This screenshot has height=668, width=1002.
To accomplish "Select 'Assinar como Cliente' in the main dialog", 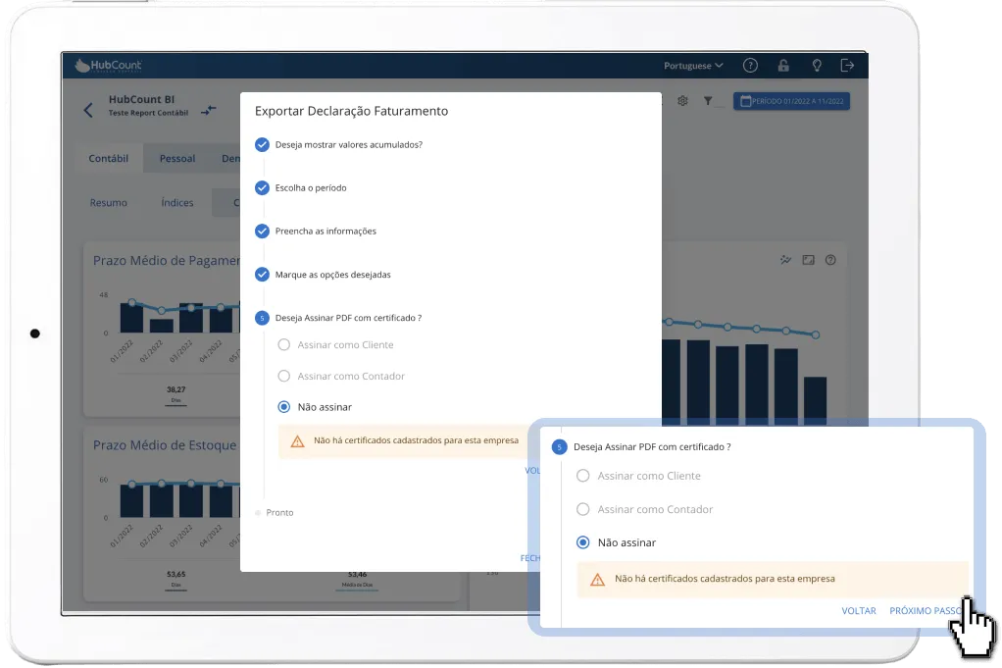I will pyautogui.click(x=336, y=345).
